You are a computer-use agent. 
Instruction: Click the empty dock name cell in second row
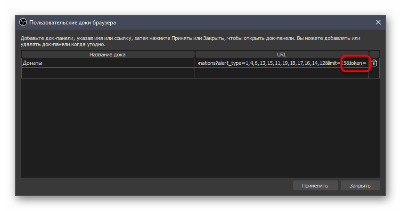108,73
